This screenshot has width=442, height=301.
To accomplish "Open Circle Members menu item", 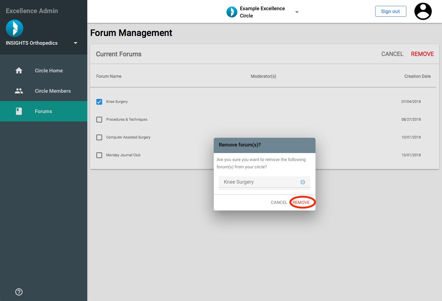I will pyautogui.click(x=44, y=91).
